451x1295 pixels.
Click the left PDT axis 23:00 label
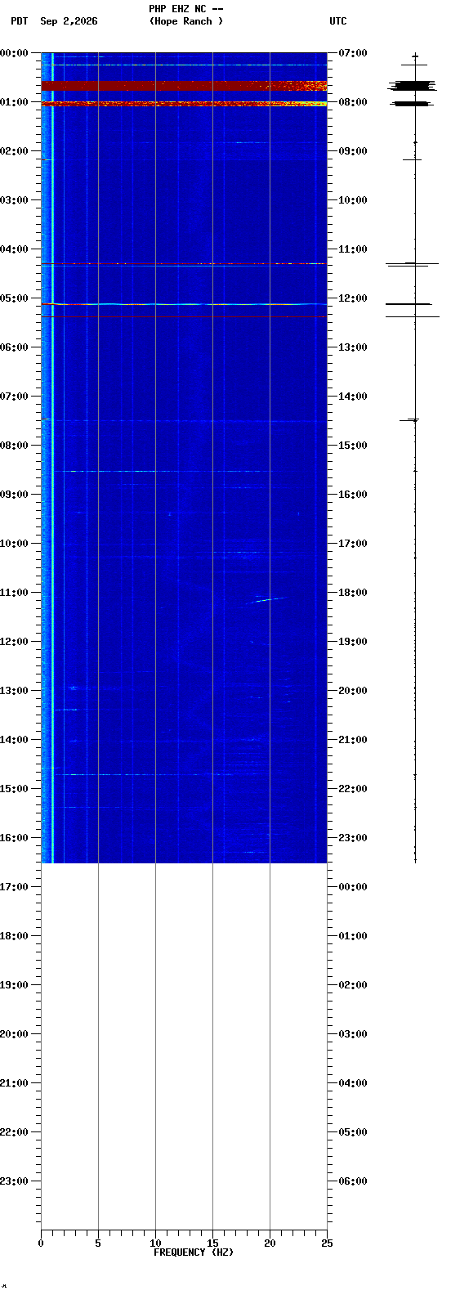point(15,1181)
